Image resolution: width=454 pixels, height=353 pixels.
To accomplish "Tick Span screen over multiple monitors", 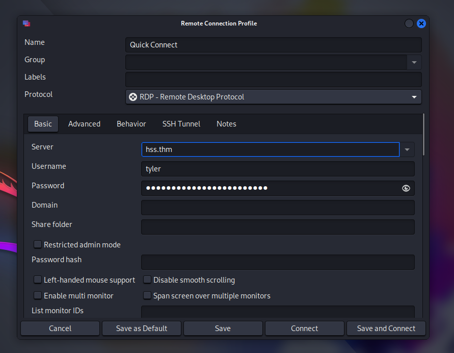I will pos(147,296).
